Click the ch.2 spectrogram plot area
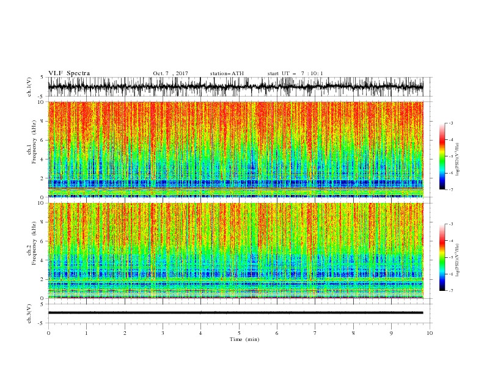 tap(235, 251)
